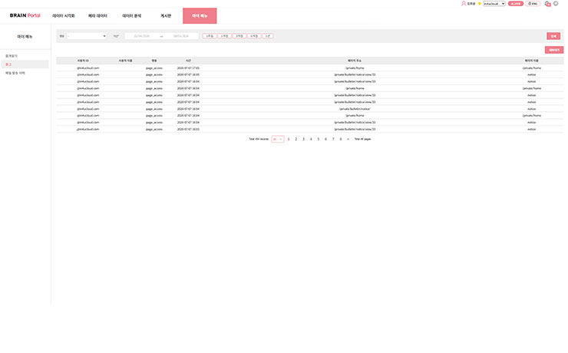Open the notification icon with red badge
This screenshot has height=353, width=568.
tap(547, 4)
